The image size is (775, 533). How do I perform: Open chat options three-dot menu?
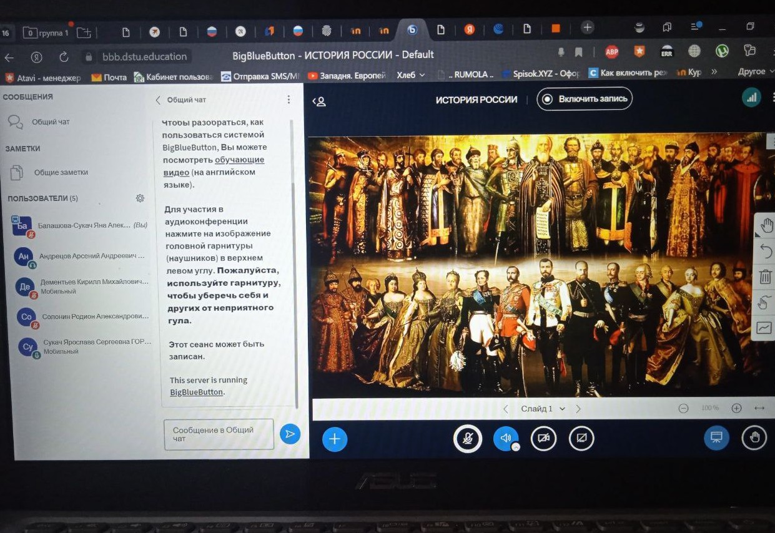pyautogui.click(x=289, y=100)
